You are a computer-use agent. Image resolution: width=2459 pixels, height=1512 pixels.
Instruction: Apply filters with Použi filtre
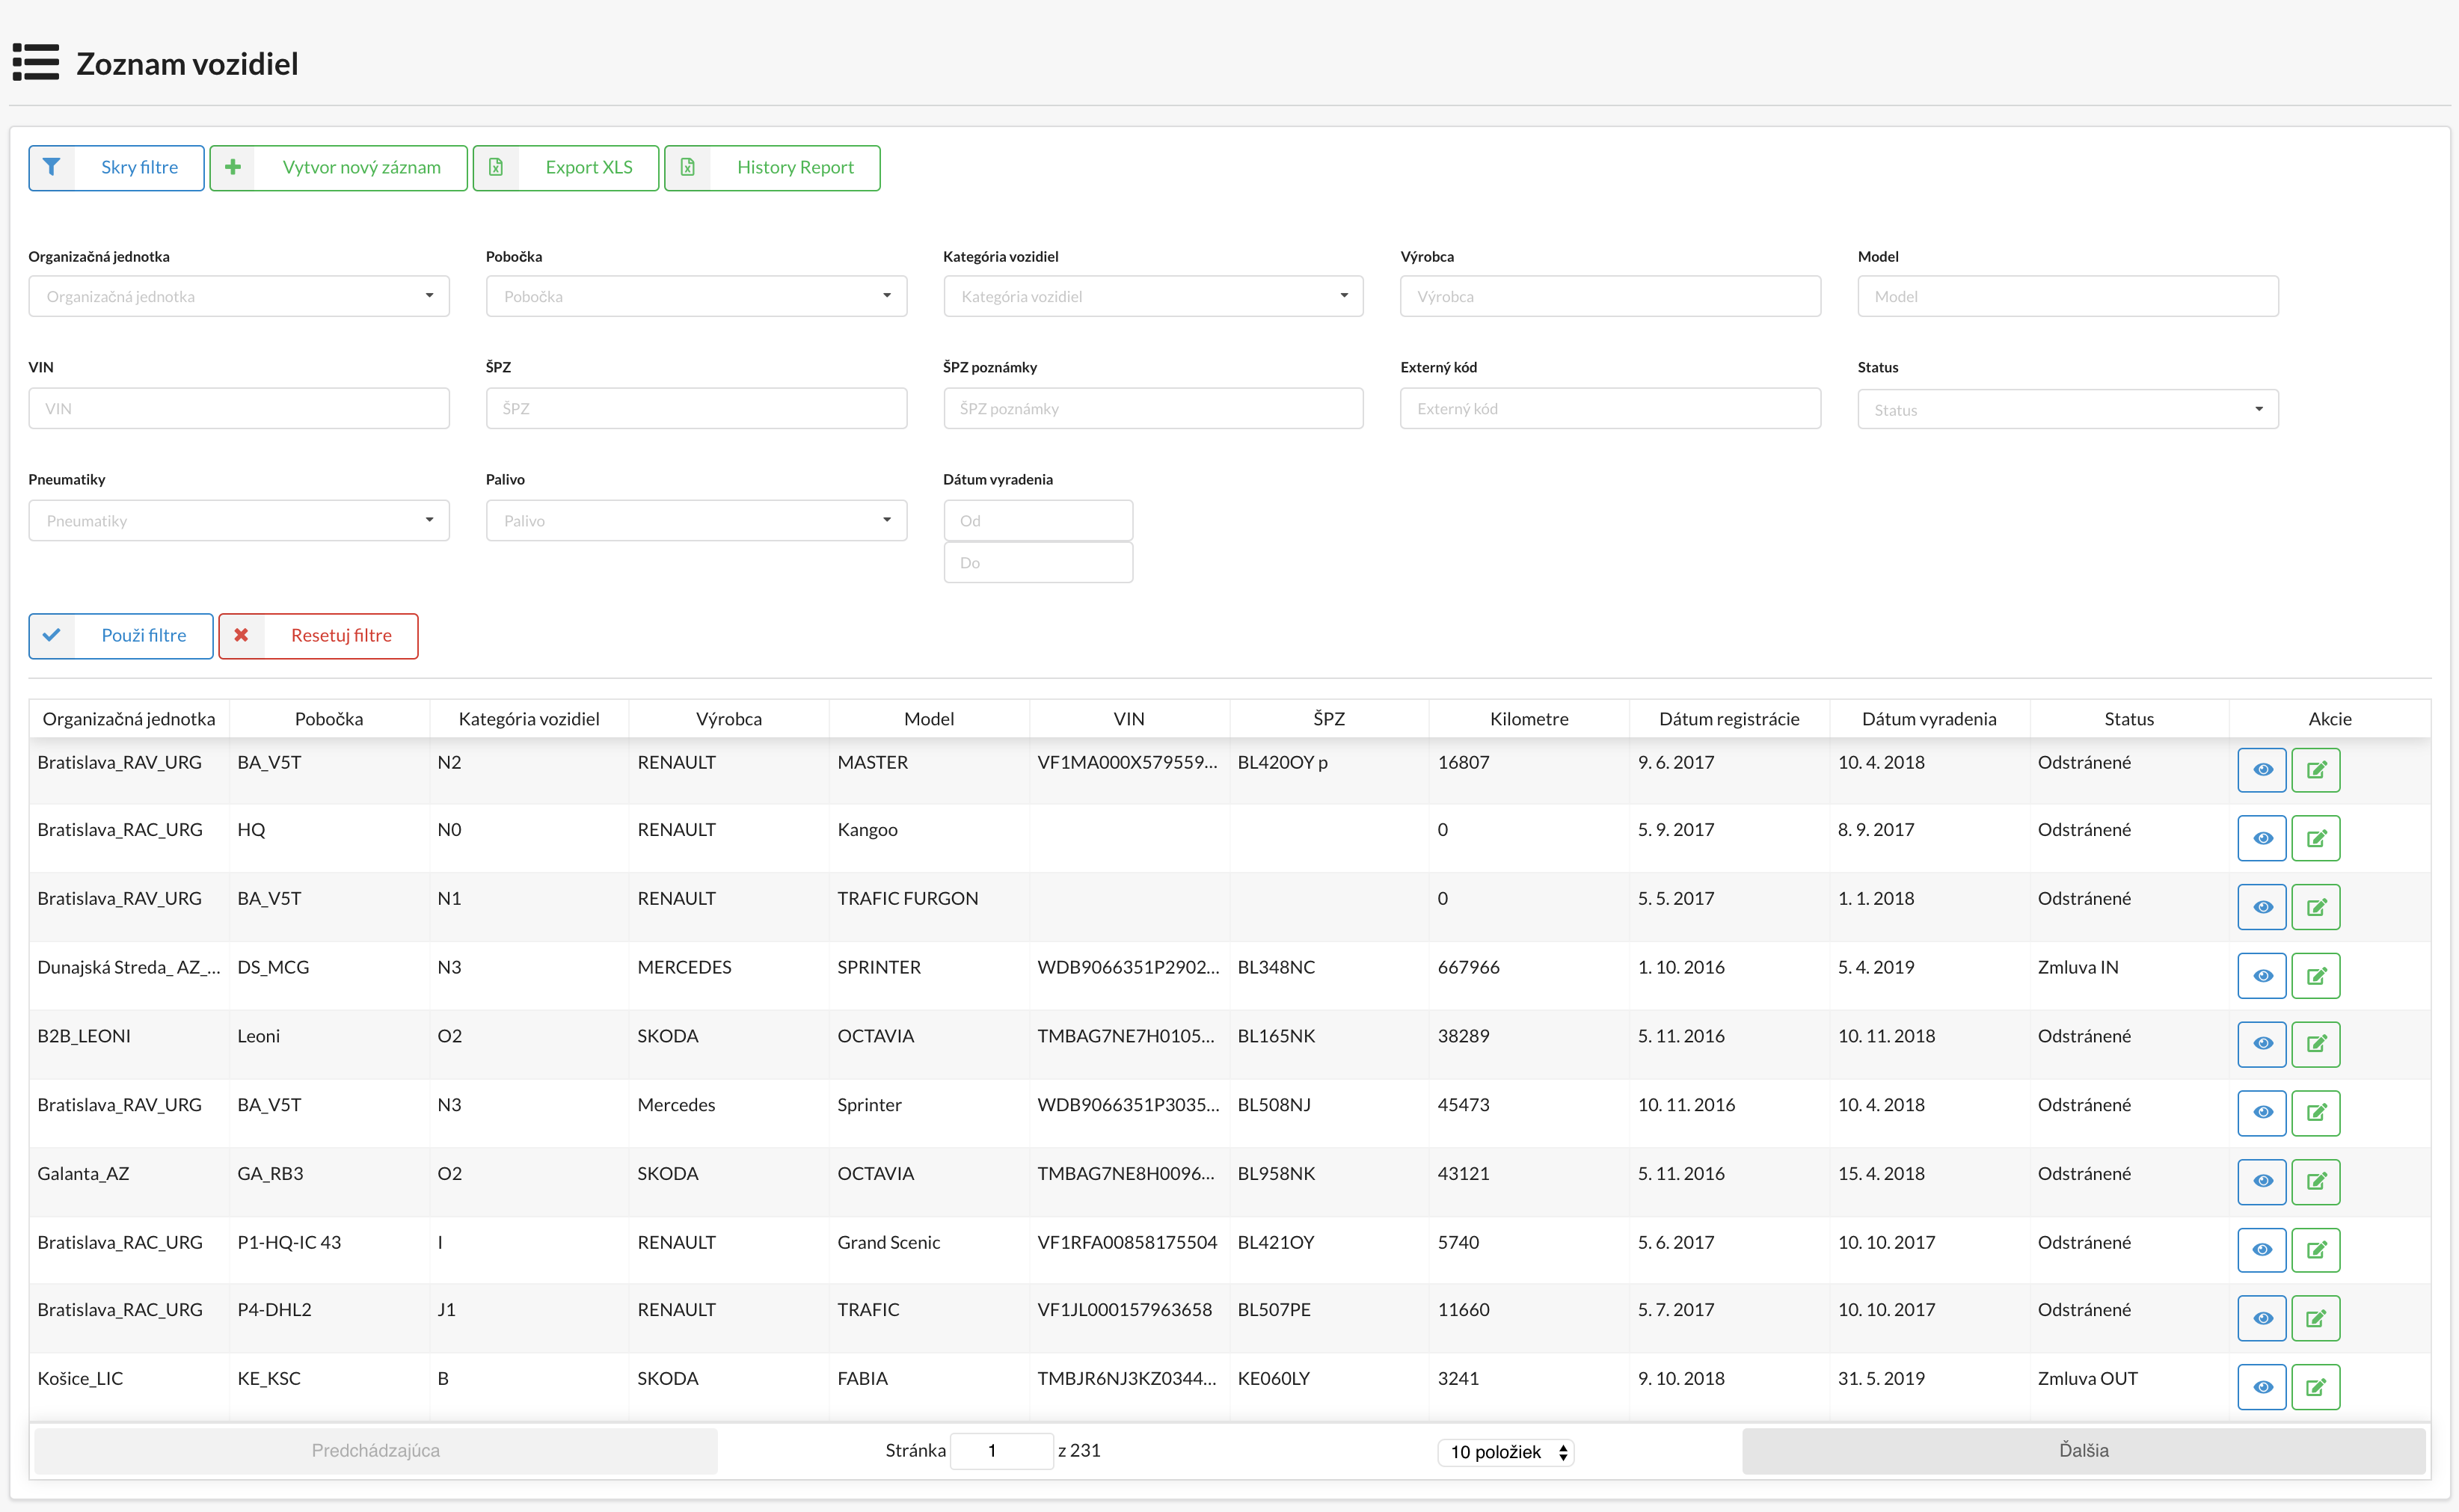[121, 635]
